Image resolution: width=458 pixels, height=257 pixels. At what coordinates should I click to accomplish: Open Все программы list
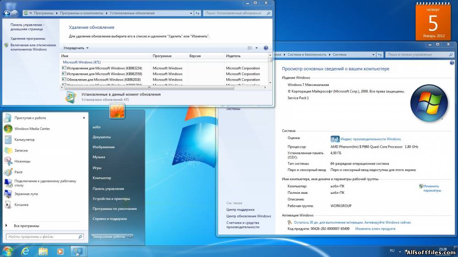[26, 225]
